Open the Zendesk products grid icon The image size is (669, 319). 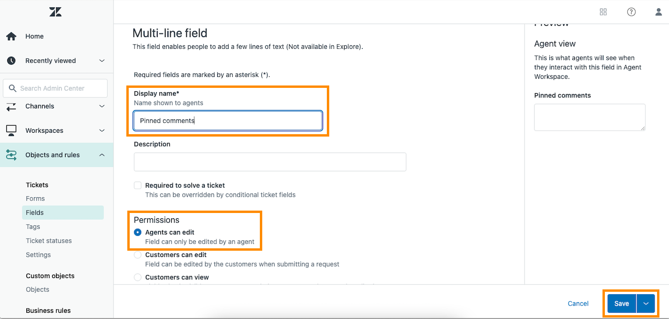point(603,12)
